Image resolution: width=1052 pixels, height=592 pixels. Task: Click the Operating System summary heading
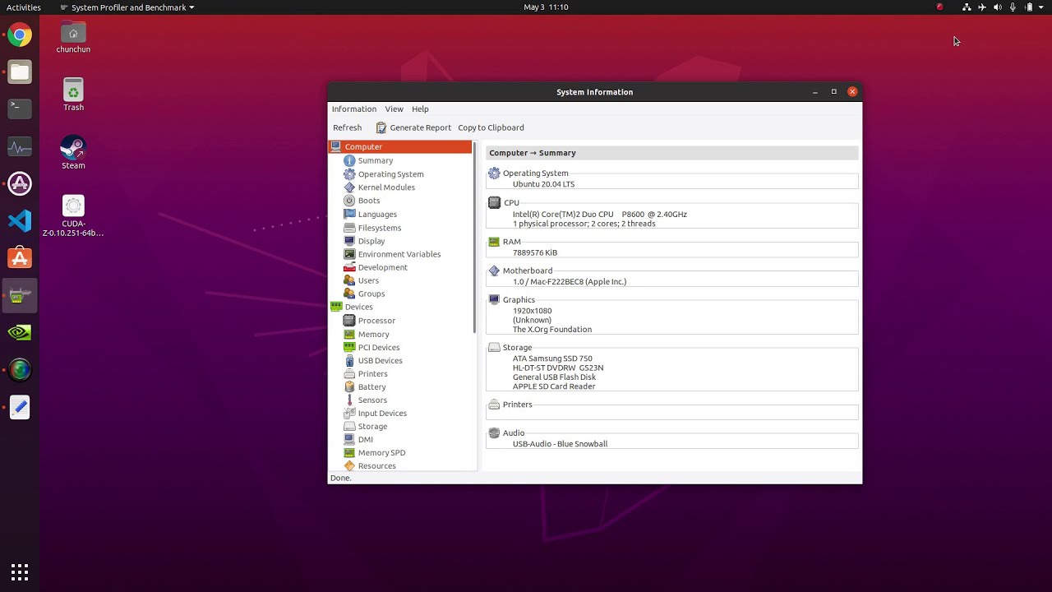pyautogui.click(x=535, y=173)
